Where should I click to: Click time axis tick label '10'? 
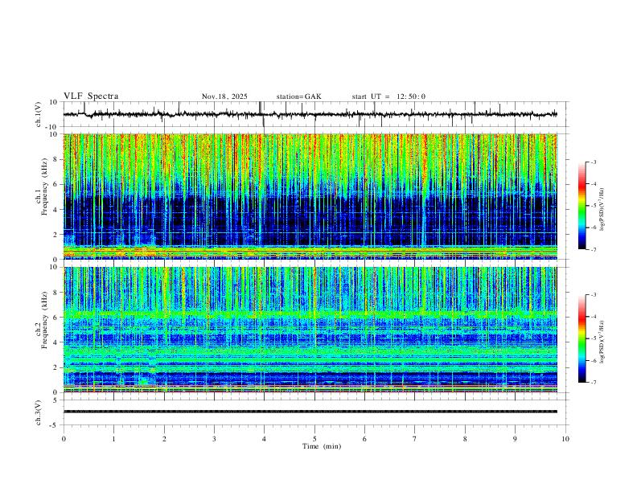point(565,439)
